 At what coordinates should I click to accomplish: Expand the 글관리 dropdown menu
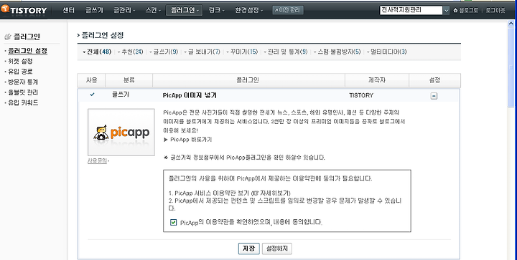124,10
